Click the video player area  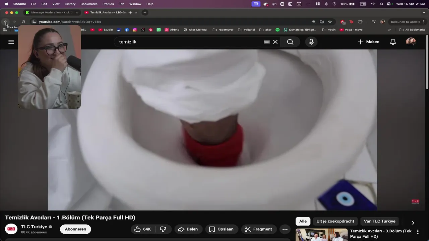pos(212,130)
